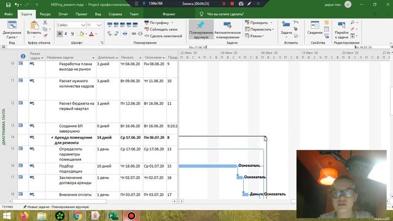393x221 pixels.
Task: Click the table horizontal scrollbar right arrow
Action: 174,201
